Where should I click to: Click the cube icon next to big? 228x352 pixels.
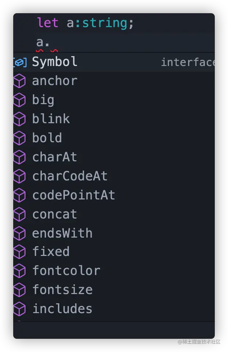(x=19, y=100)
